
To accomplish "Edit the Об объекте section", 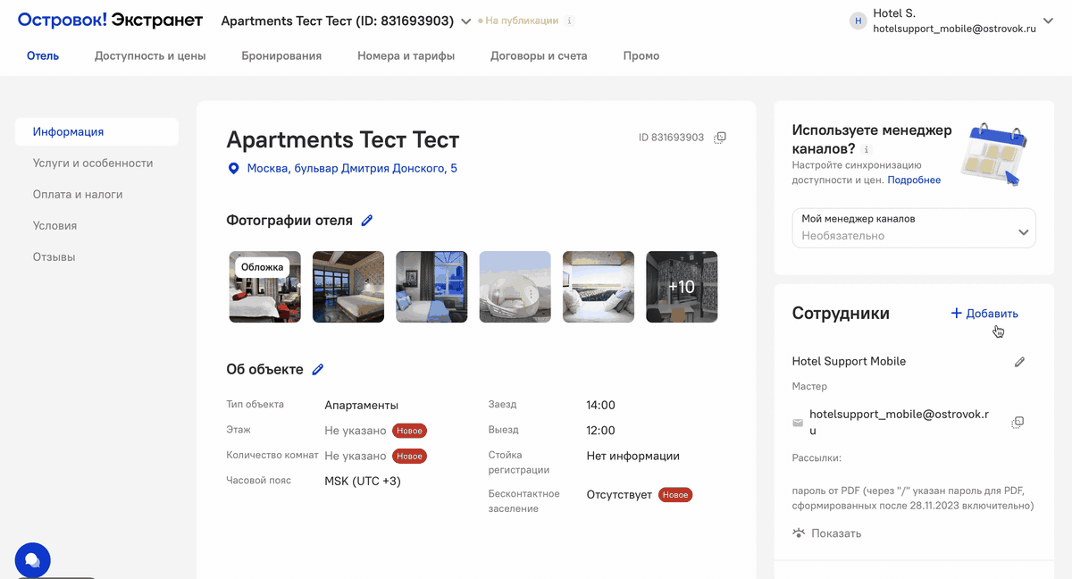I will point(317,369).
